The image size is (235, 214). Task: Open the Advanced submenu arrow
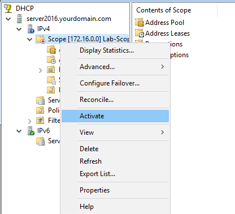point(163,67)
